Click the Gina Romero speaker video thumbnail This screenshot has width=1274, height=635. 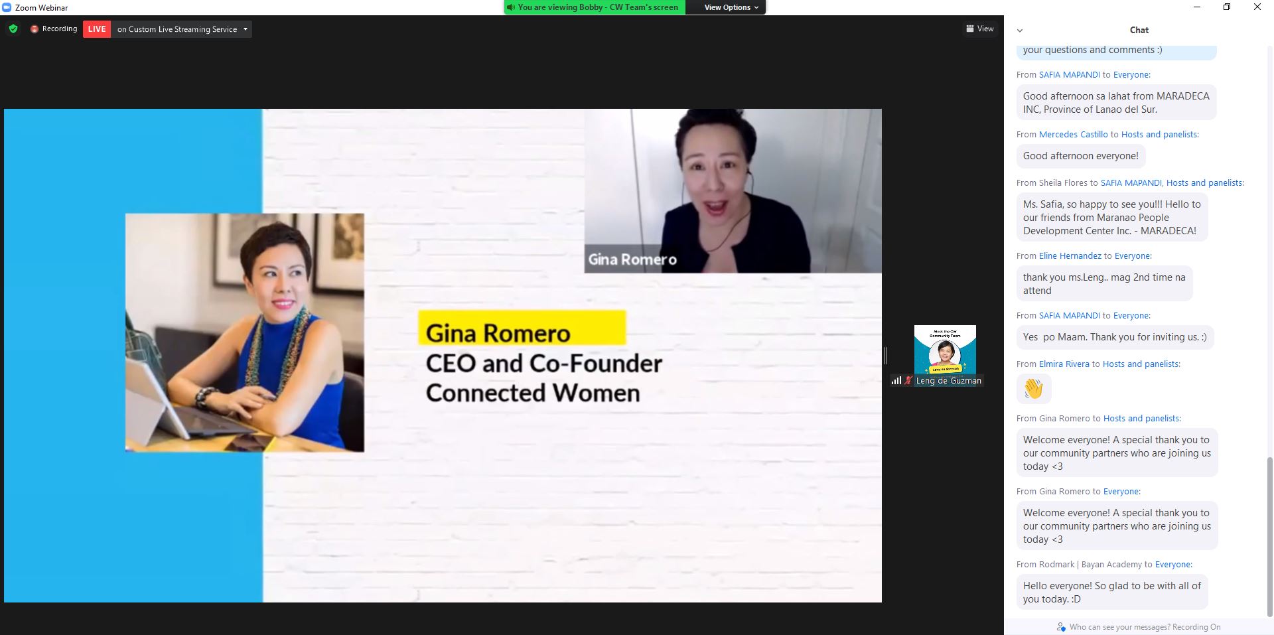[x=733, y=191]
